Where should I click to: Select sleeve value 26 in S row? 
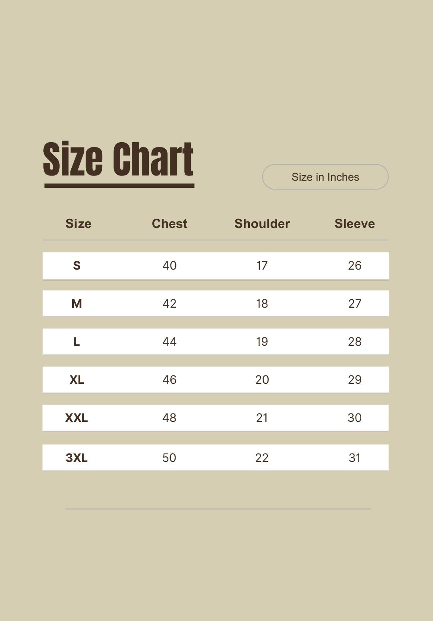click(x=354, y=265)
